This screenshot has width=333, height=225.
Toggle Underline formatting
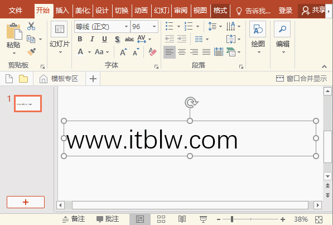tap(104, 39)
